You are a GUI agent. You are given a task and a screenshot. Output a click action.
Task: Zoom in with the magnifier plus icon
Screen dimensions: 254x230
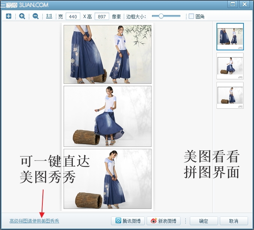pos(22,16)
